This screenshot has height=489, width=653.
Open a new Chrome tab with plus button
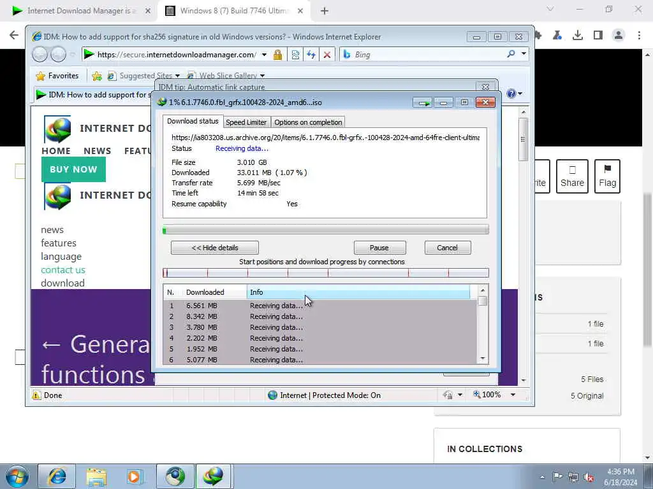click(325, 11)
